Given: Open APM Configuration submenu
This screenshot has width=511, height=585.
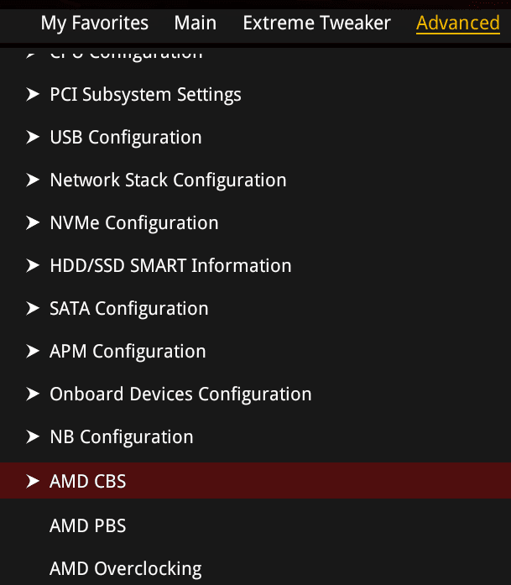Looking at the screenshot, I should click(128, 352).
